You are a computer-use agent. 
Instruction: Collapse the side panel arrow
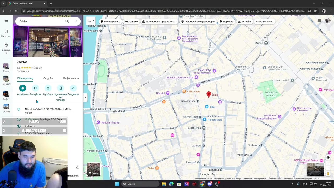(x=85, y=98)
